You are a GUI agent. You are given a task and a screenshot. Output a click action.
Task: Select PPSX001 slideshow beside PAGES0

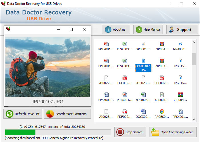pyautogui.click(x=180, y=114)
